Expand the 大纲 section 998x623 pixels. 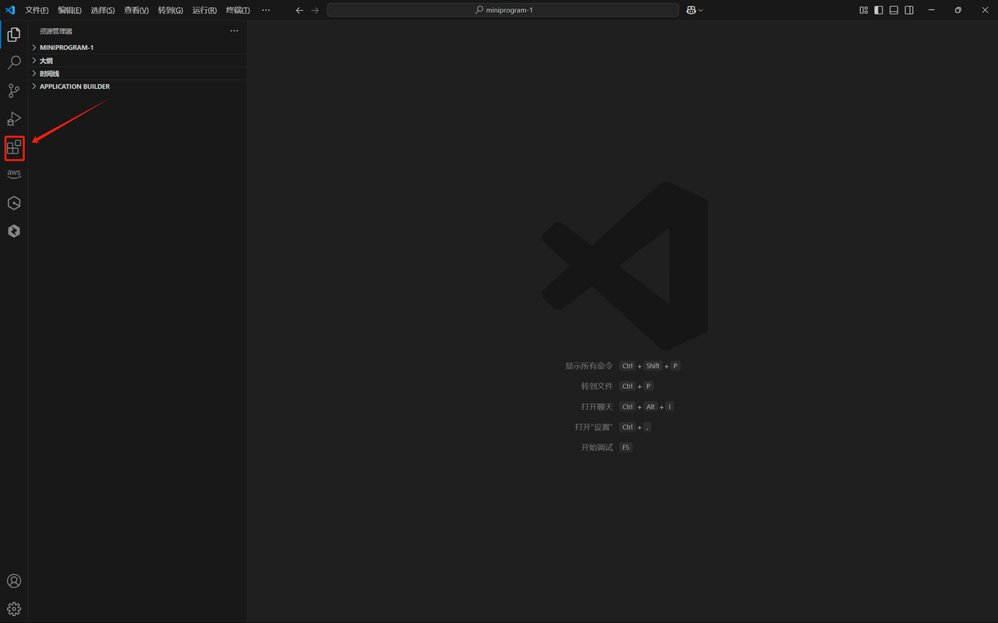[139, 61]
